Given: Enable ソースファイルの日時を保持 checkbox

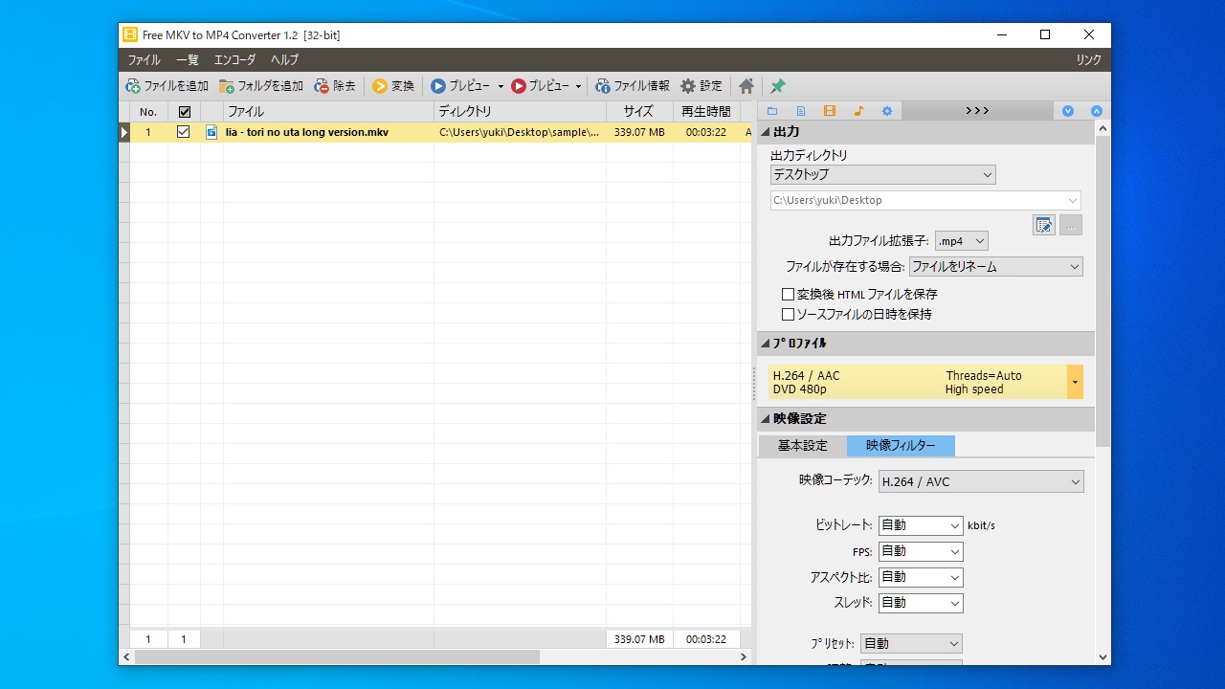Looking at the screenshot, I should point(788,314).
